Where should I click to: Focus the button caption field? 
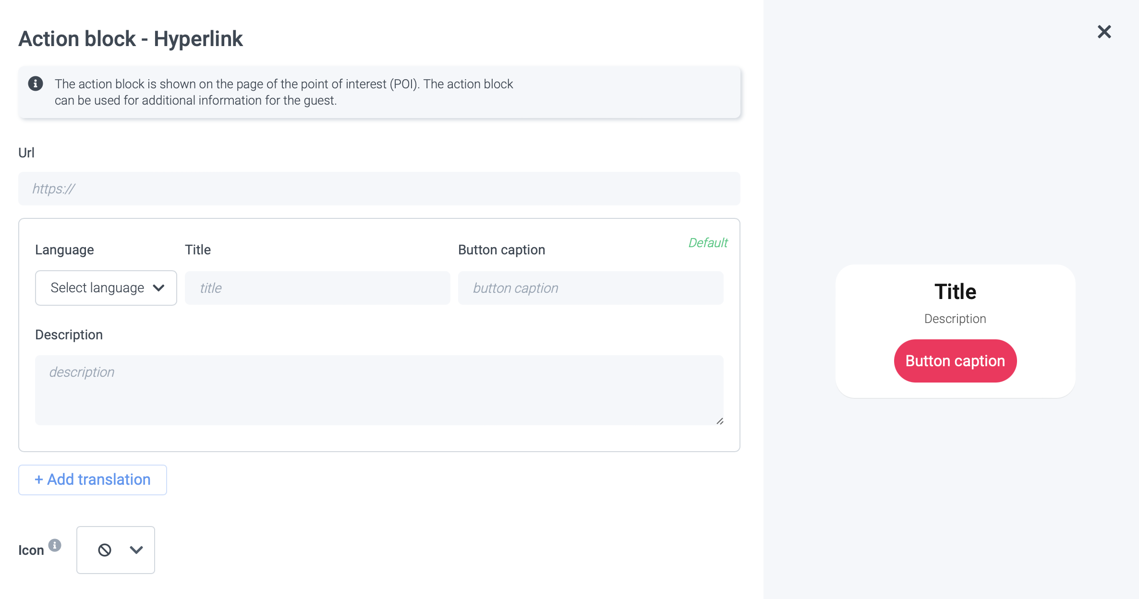coord(591,288)
